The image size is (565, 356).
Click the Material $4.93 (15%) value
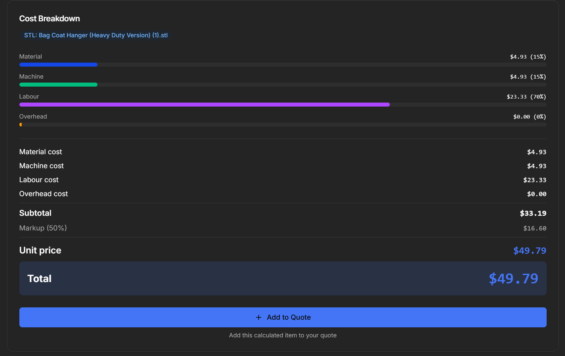pos(528,57)
